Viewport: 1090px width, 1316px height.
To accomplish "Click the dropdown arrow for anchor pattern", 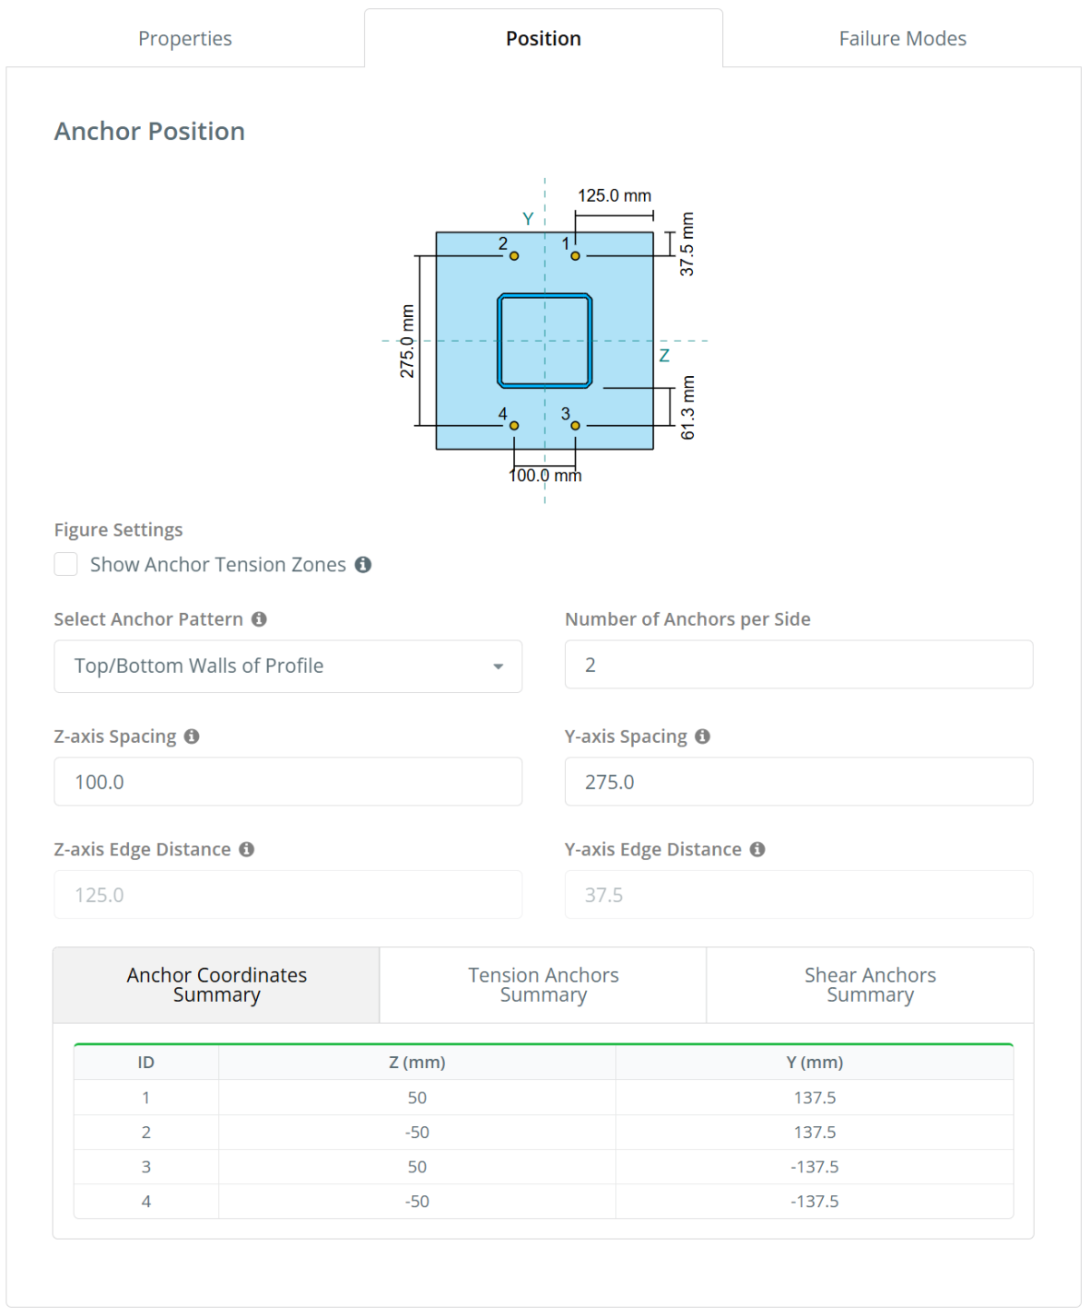I will (x=498, y=667).
